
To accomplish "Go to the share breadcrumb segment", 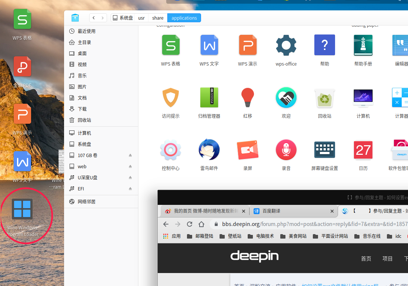I will (x=158, y=18).
